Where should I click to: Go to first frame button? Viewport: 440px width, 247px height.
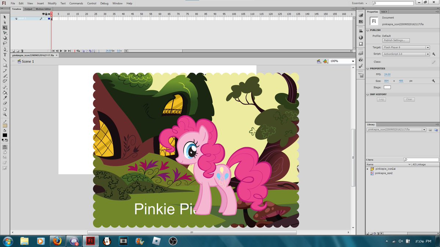point(53,51)
